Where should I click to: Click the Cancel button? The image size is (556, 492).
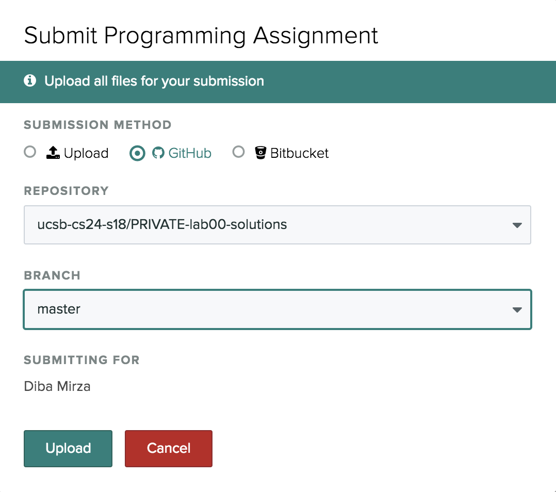[x=168, y=448]
